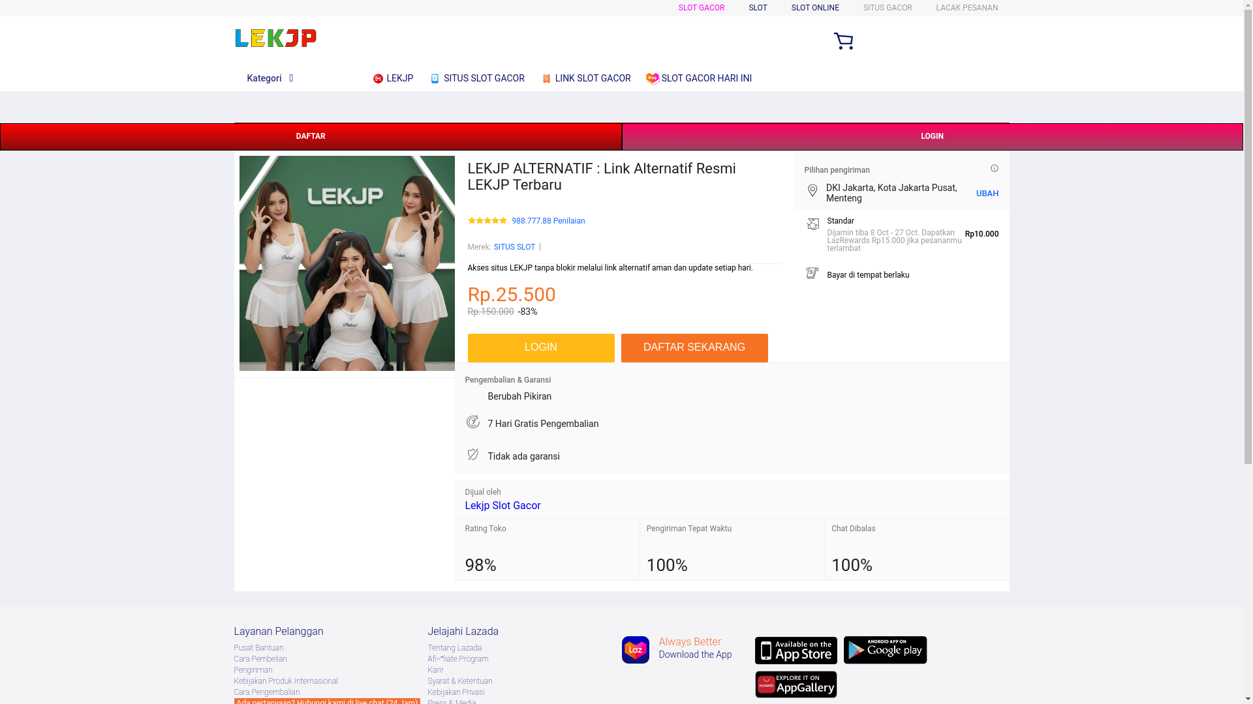This screenshot has height=704, width=1253.
Task: Click the yellow LOGIN button
Action: pyautogui.click(x=540, y=348)
